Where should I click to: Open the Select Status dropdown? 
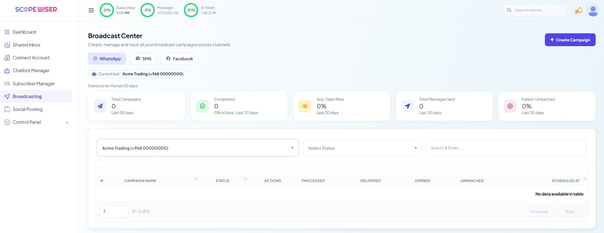[362, 148]
